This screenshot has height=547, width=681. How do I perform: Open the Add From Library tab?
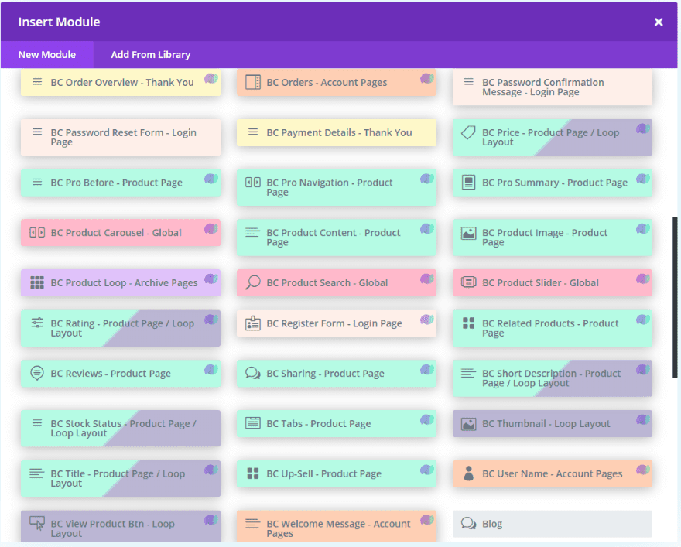(x=150, y=55)
